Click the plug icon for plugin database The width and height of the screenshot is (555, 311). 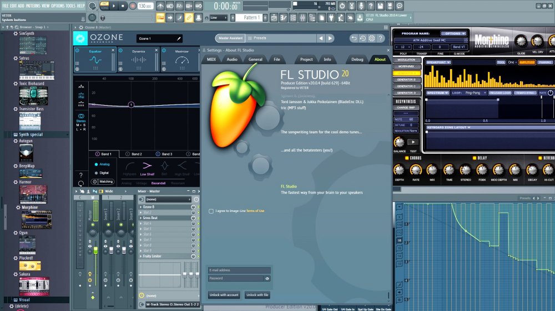pyautogui.click(x=331, y=18)
